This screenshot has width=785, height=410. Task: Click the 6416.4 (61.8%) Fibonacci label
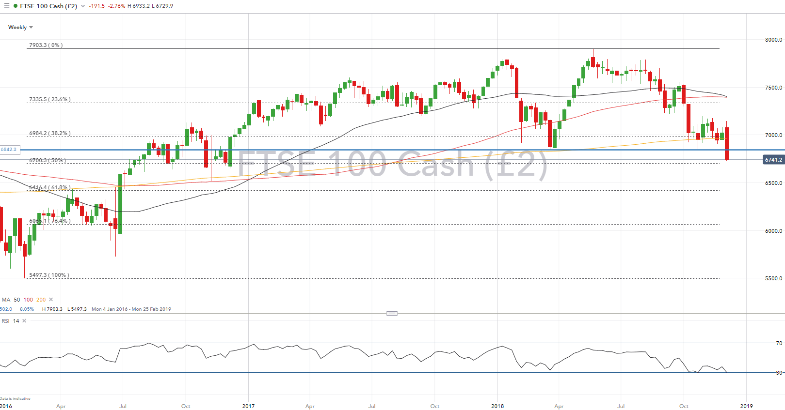49,187
